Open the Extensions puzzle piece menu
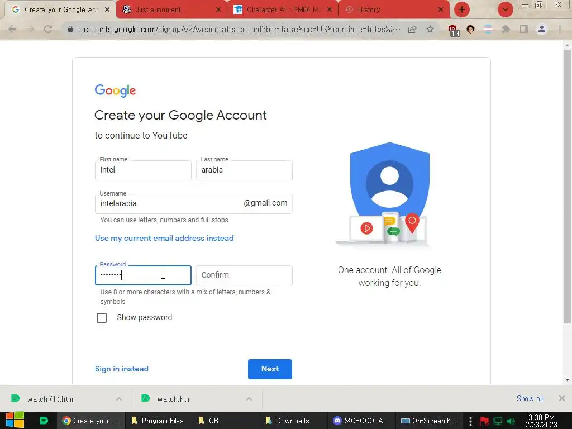This screenshot has width=572, height=429. coord(506,29)
